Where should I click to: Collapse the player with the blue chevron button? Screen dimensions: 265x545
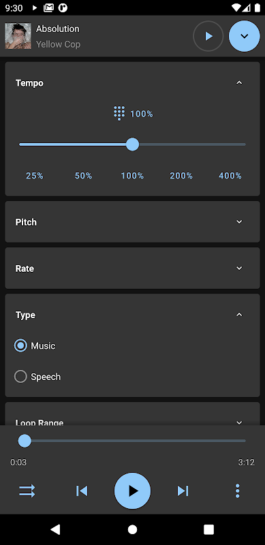point(244,36)
